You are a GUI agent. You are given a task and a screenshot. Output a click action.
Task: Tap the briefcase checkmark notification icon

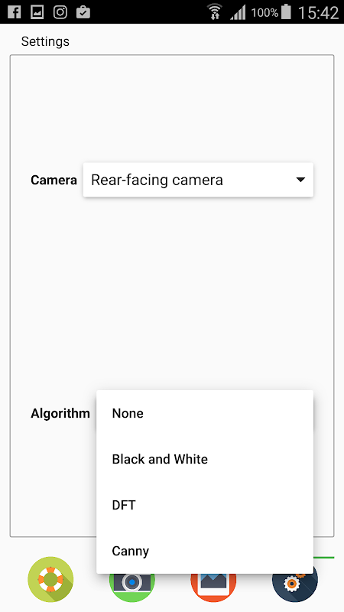pos(83,12)
